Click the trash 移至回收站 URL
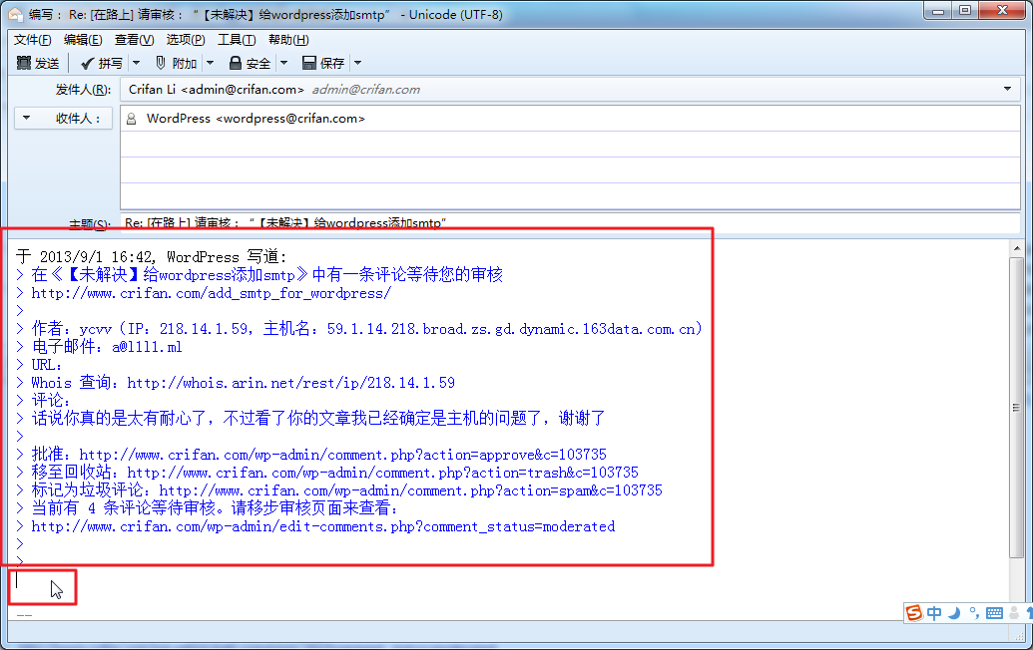 click(383, 473)
